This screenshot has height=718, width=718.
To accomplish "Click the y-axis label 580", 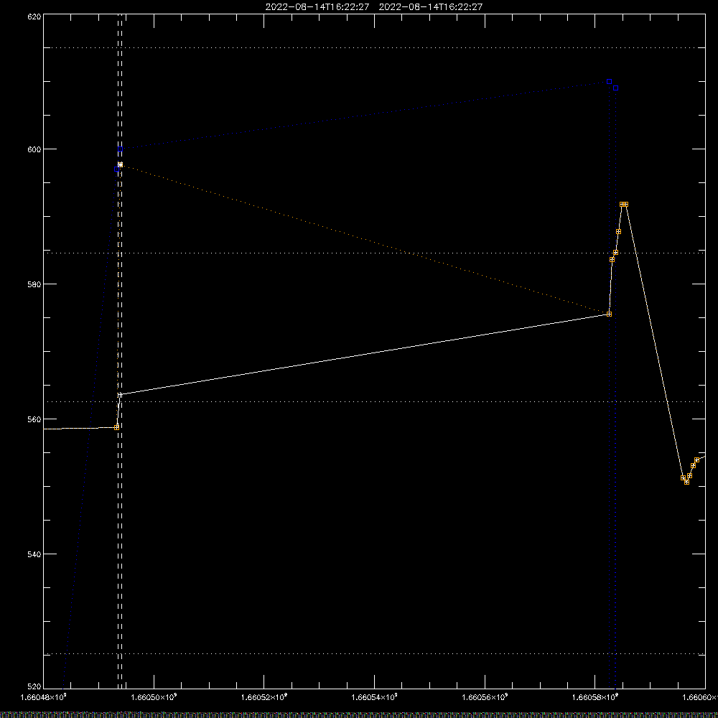I will point(35,284).
